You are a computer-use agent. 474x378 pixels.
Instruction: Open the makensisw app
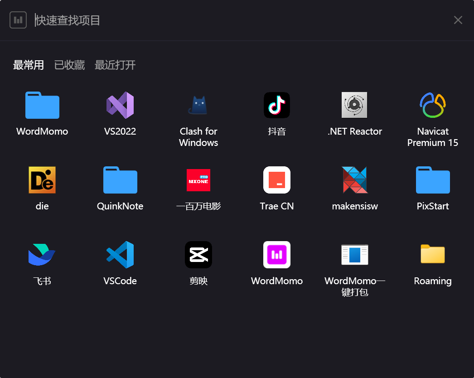tap(354, 180)
